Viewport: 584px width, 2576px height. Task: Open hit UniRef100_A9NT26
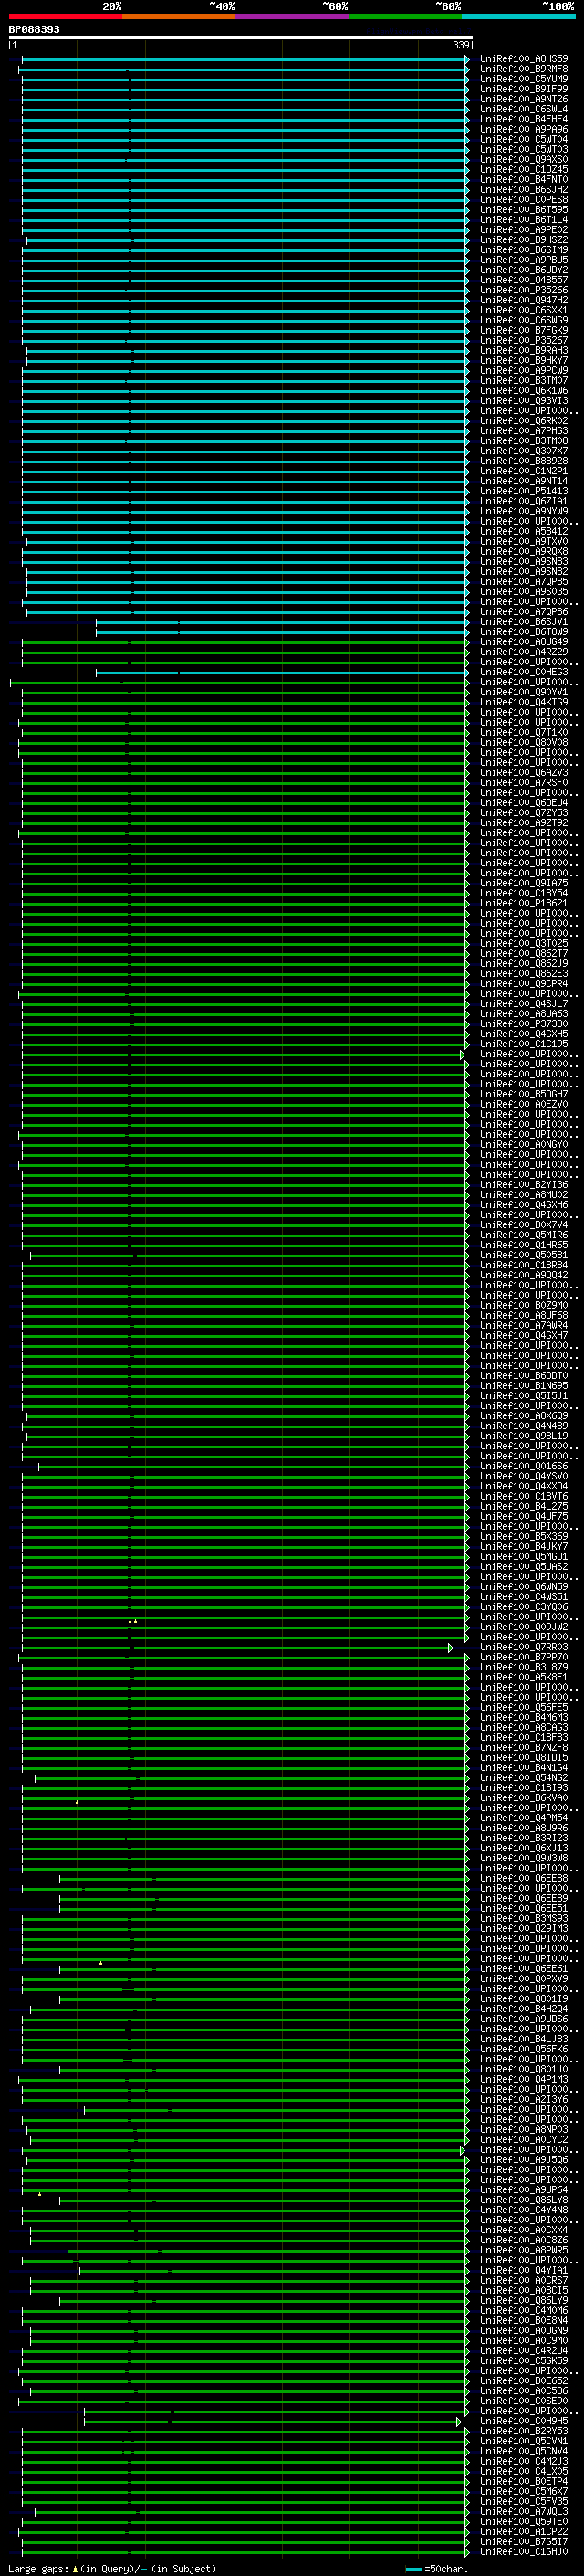[523, 99]
